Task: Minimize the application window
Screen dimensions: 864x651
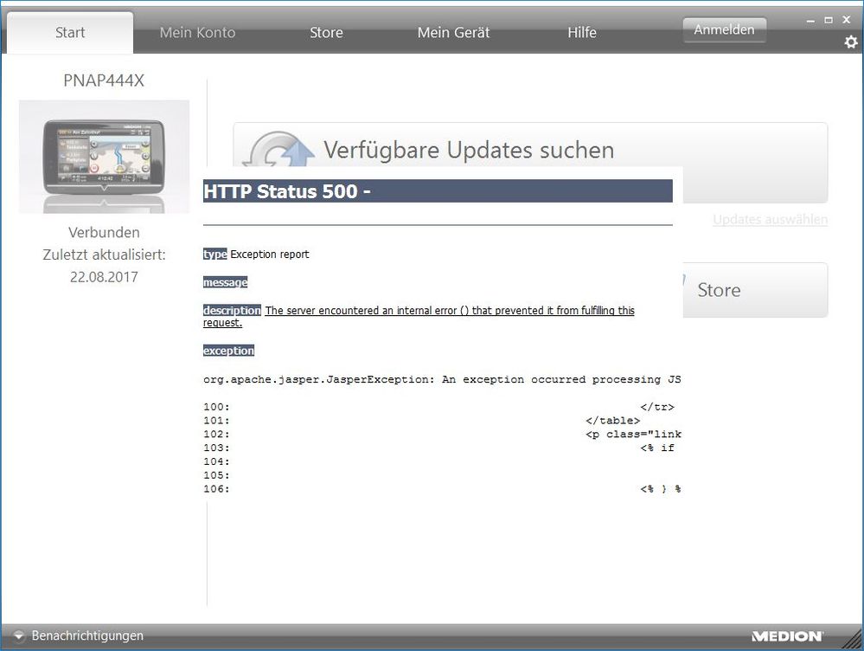Action: point(810,19)
